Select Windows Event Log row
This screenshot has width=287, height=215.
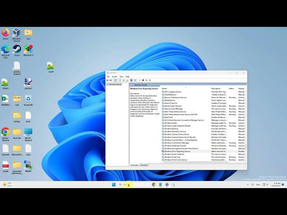tap(203, 157)
